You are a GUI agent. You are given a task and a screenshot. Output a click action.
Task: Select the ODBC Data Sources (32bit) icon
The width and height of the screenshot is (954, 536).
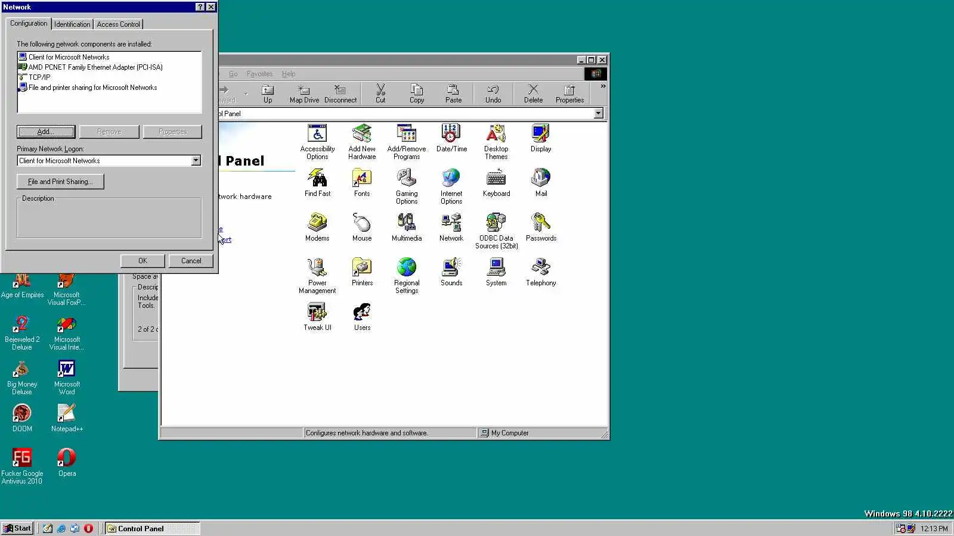coord(496,231)
